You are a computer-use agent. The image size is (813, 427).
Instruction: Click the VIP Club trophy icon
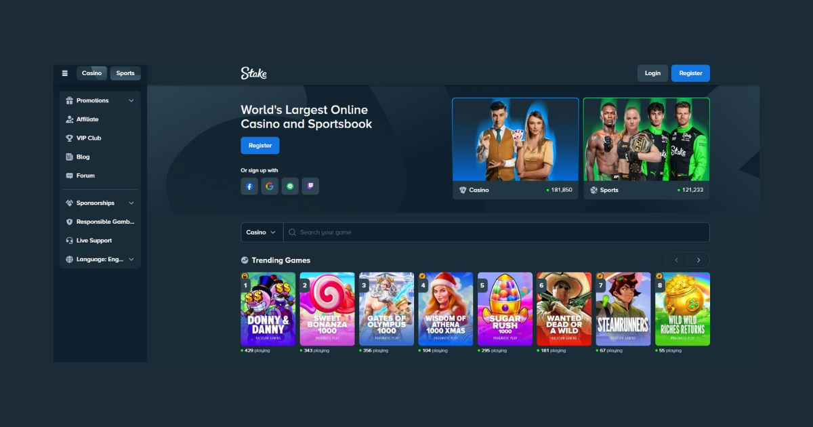[x=69, y=138]
